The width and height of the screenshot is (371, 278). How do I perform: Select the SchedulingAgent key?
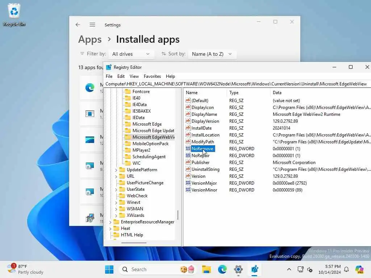(149, 156)
